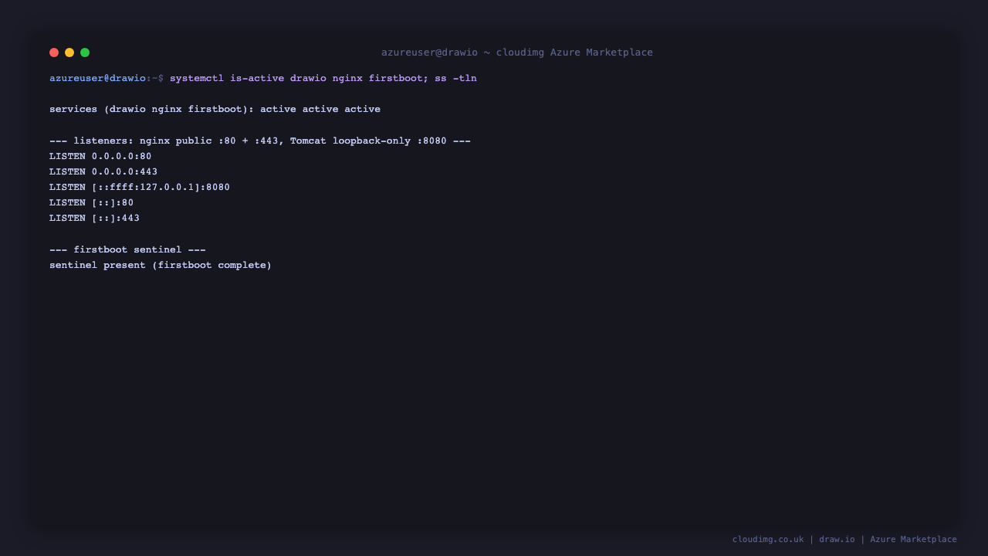Click the header '--- firstboot sentinel ---'

[127, 249]
